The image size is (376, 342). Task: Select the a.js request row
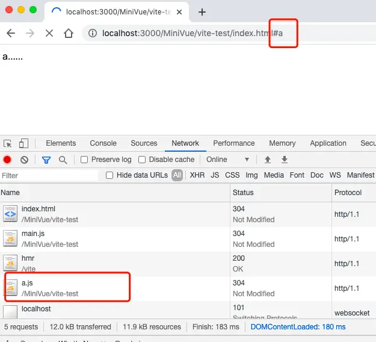[188, 288]
